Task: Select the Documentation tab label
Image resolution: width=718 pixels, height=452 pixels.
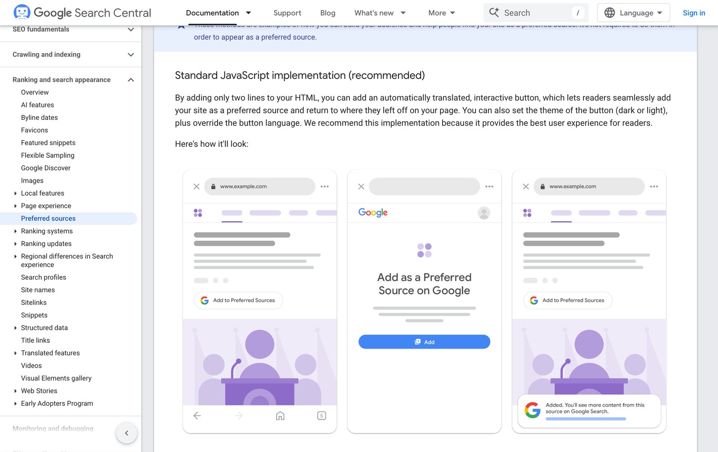Action: click(x=212, y=13)
